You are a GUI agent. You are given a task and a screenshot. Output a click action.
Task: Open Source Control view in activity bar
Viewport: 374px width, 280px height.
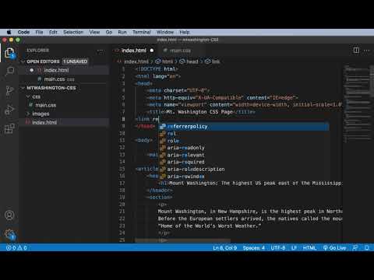(9, 90)
